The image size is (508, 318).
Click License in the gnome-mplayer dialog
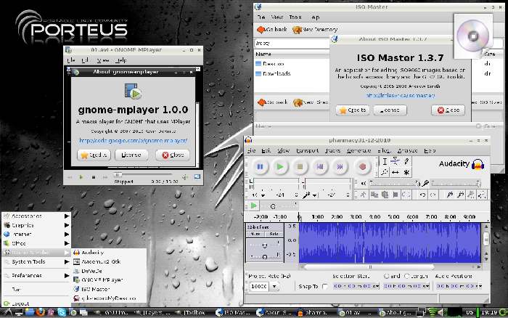coord(132,155)
